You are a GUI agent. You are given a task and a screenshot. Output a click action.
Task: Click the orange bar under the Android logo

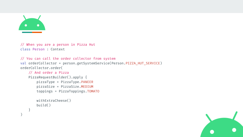click(37, 32)
